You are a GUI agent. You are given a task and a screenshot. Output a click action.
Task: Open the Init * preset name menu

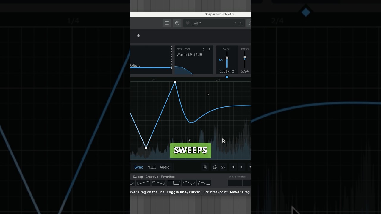click(x=197, y=23)
